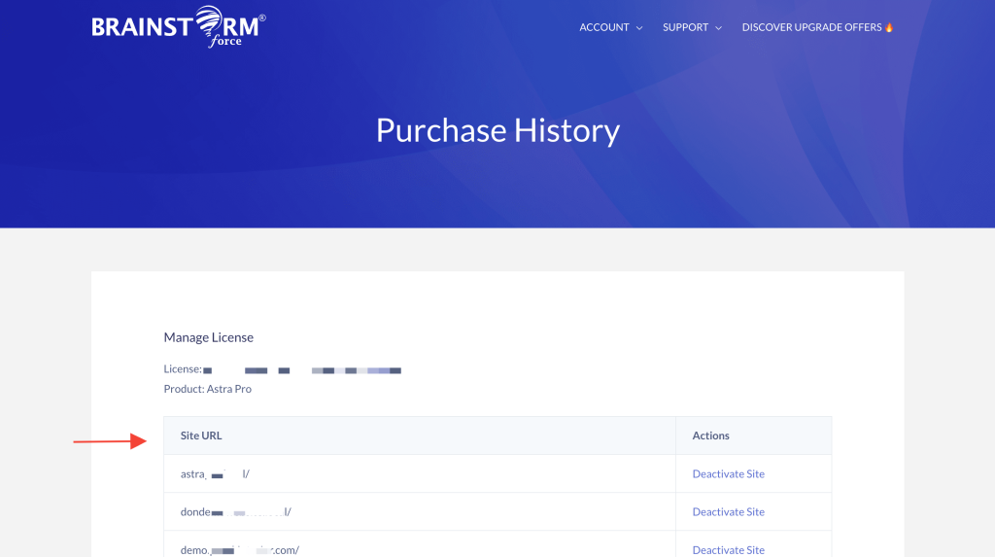The image size is (995, 557).
Task: Click the fire icon beside Upgrade Offers
Action: click(889, 27)
